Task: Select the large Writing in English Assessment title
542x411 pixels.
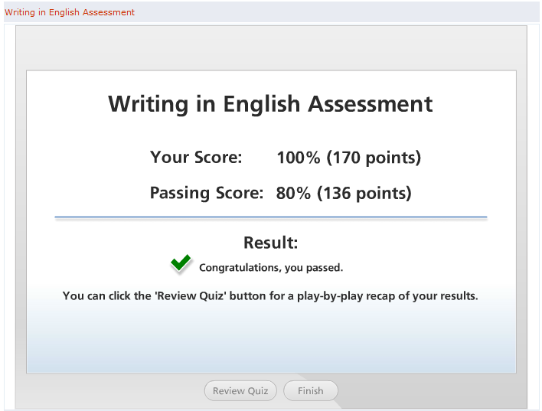Action: pyautogui.click(x=270, y=103)
